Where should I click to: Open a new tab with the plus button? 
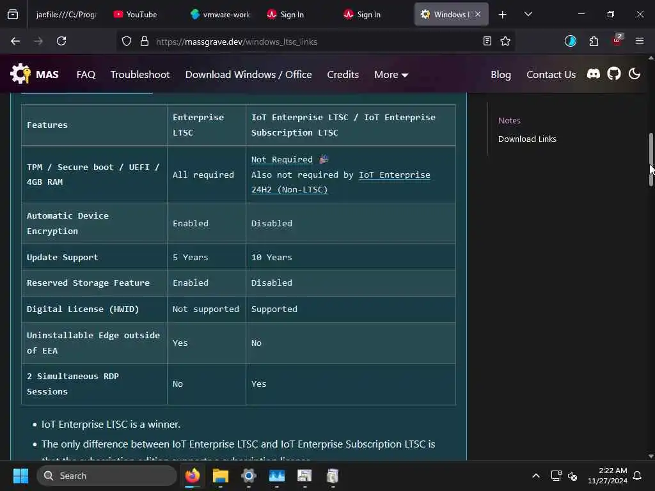coord(503,15)
